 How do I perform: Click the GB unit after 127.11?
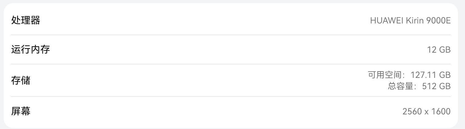click(445, 75)
